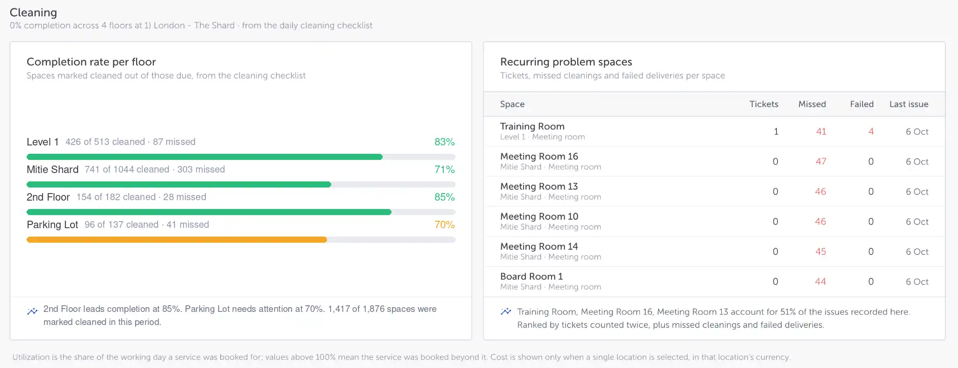Click the orange Parking Lot progress bar

click(x=241, y=240)
